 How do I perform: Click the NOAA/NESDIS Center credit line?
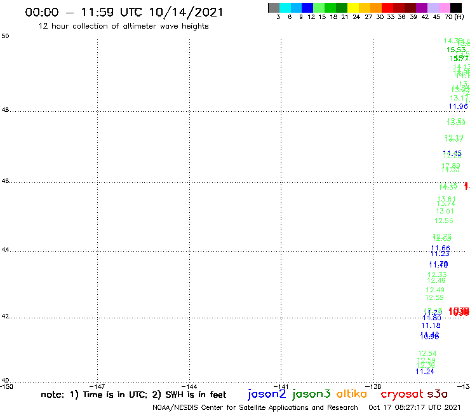click(255, 408)
